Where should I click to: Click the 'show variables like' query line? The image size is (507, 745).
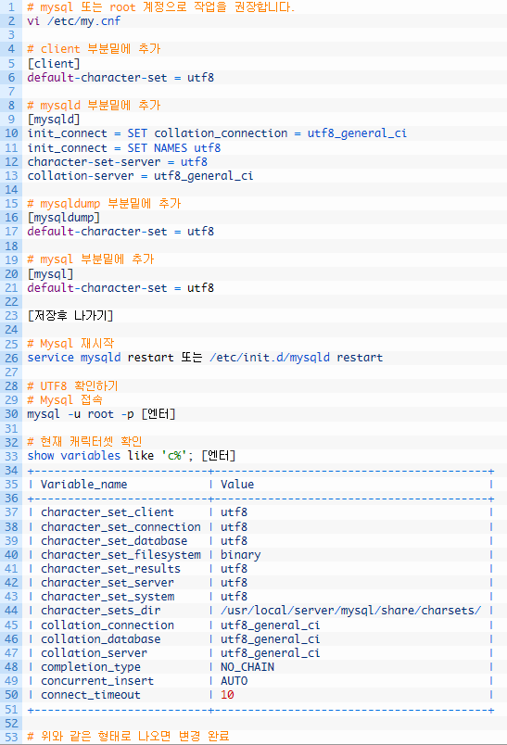(132, 456)
